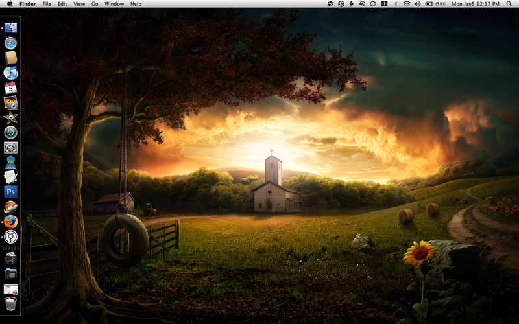Open the Trash
Image resolution: width=519 pixels, height=324 pixels.
(10, 304)
